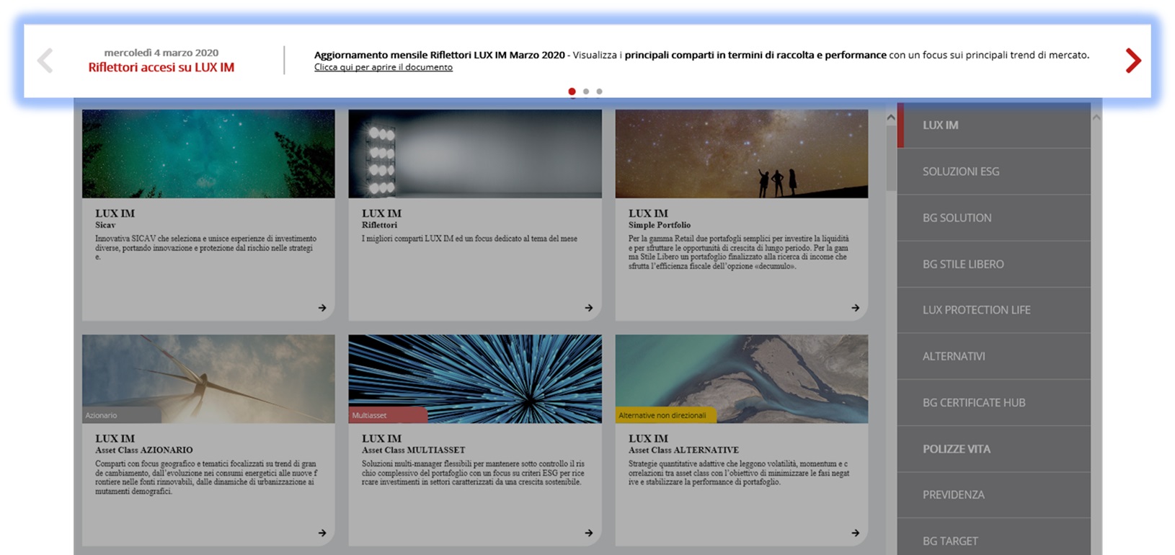The image size is (1175, 555).
Task: Click 'Aggiornamento mensile Riflettori LUX IM Marzo 2020' text
Action: click(x=440, y=55)
